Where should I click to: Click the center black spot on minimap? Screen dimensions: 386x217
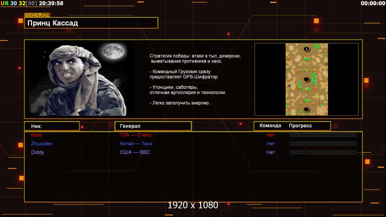click(x=306, y=79)
